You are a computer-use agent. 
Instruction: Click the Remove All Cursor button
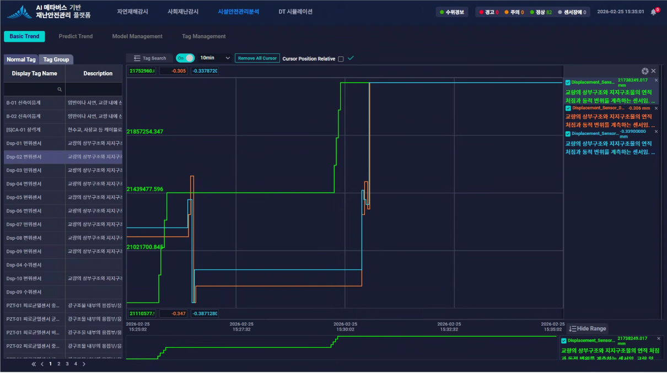tap(257, 58)
